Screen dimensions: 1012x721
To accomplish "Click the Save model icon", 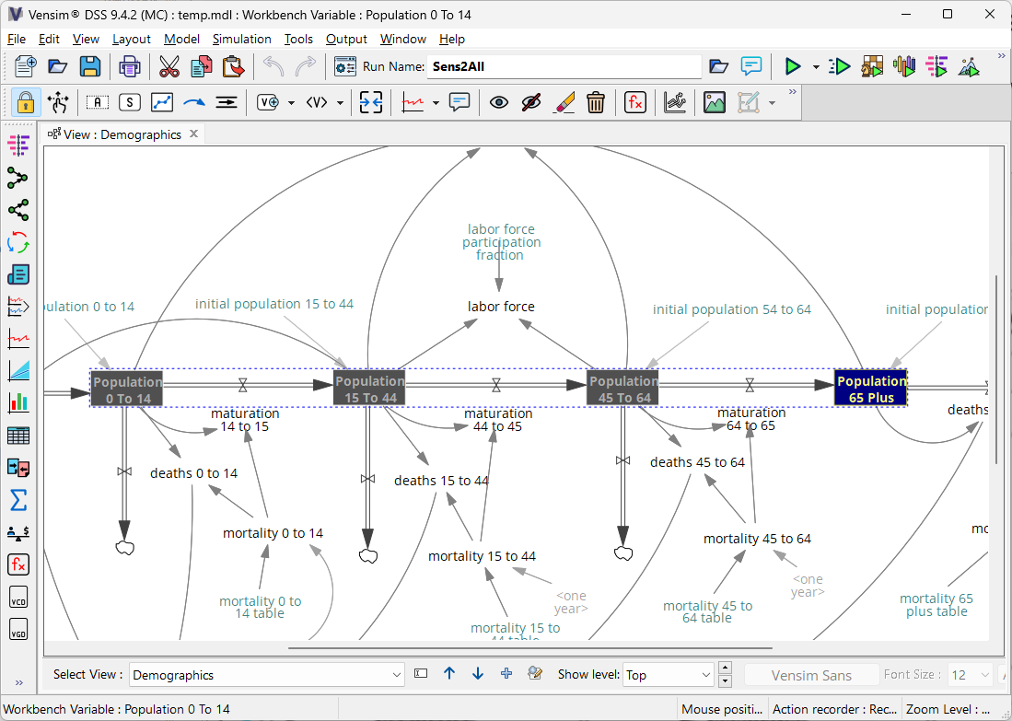I will 89,66.
